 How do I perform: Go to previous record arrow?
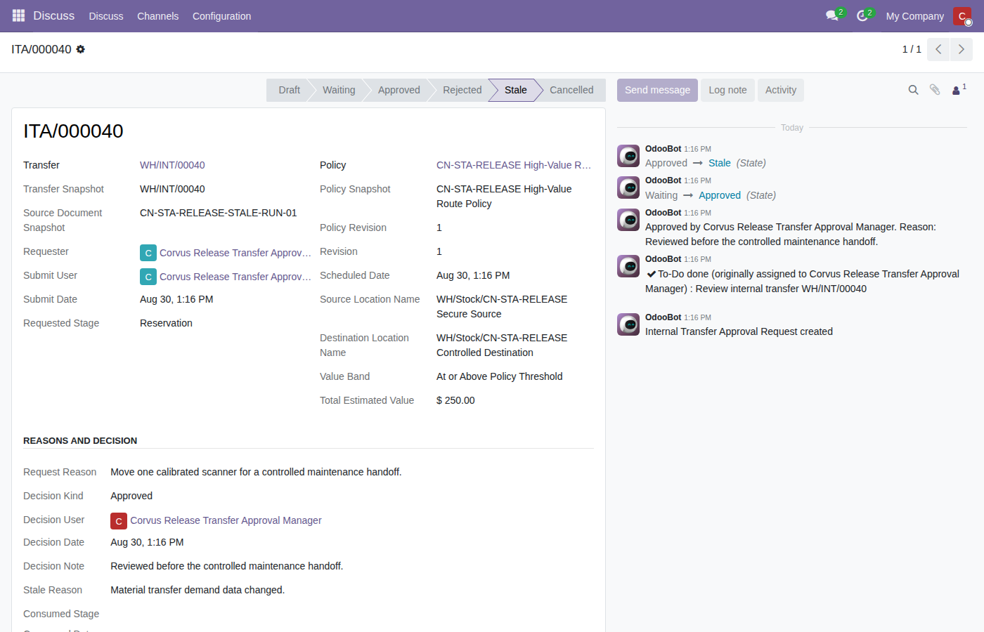[938, 49]
